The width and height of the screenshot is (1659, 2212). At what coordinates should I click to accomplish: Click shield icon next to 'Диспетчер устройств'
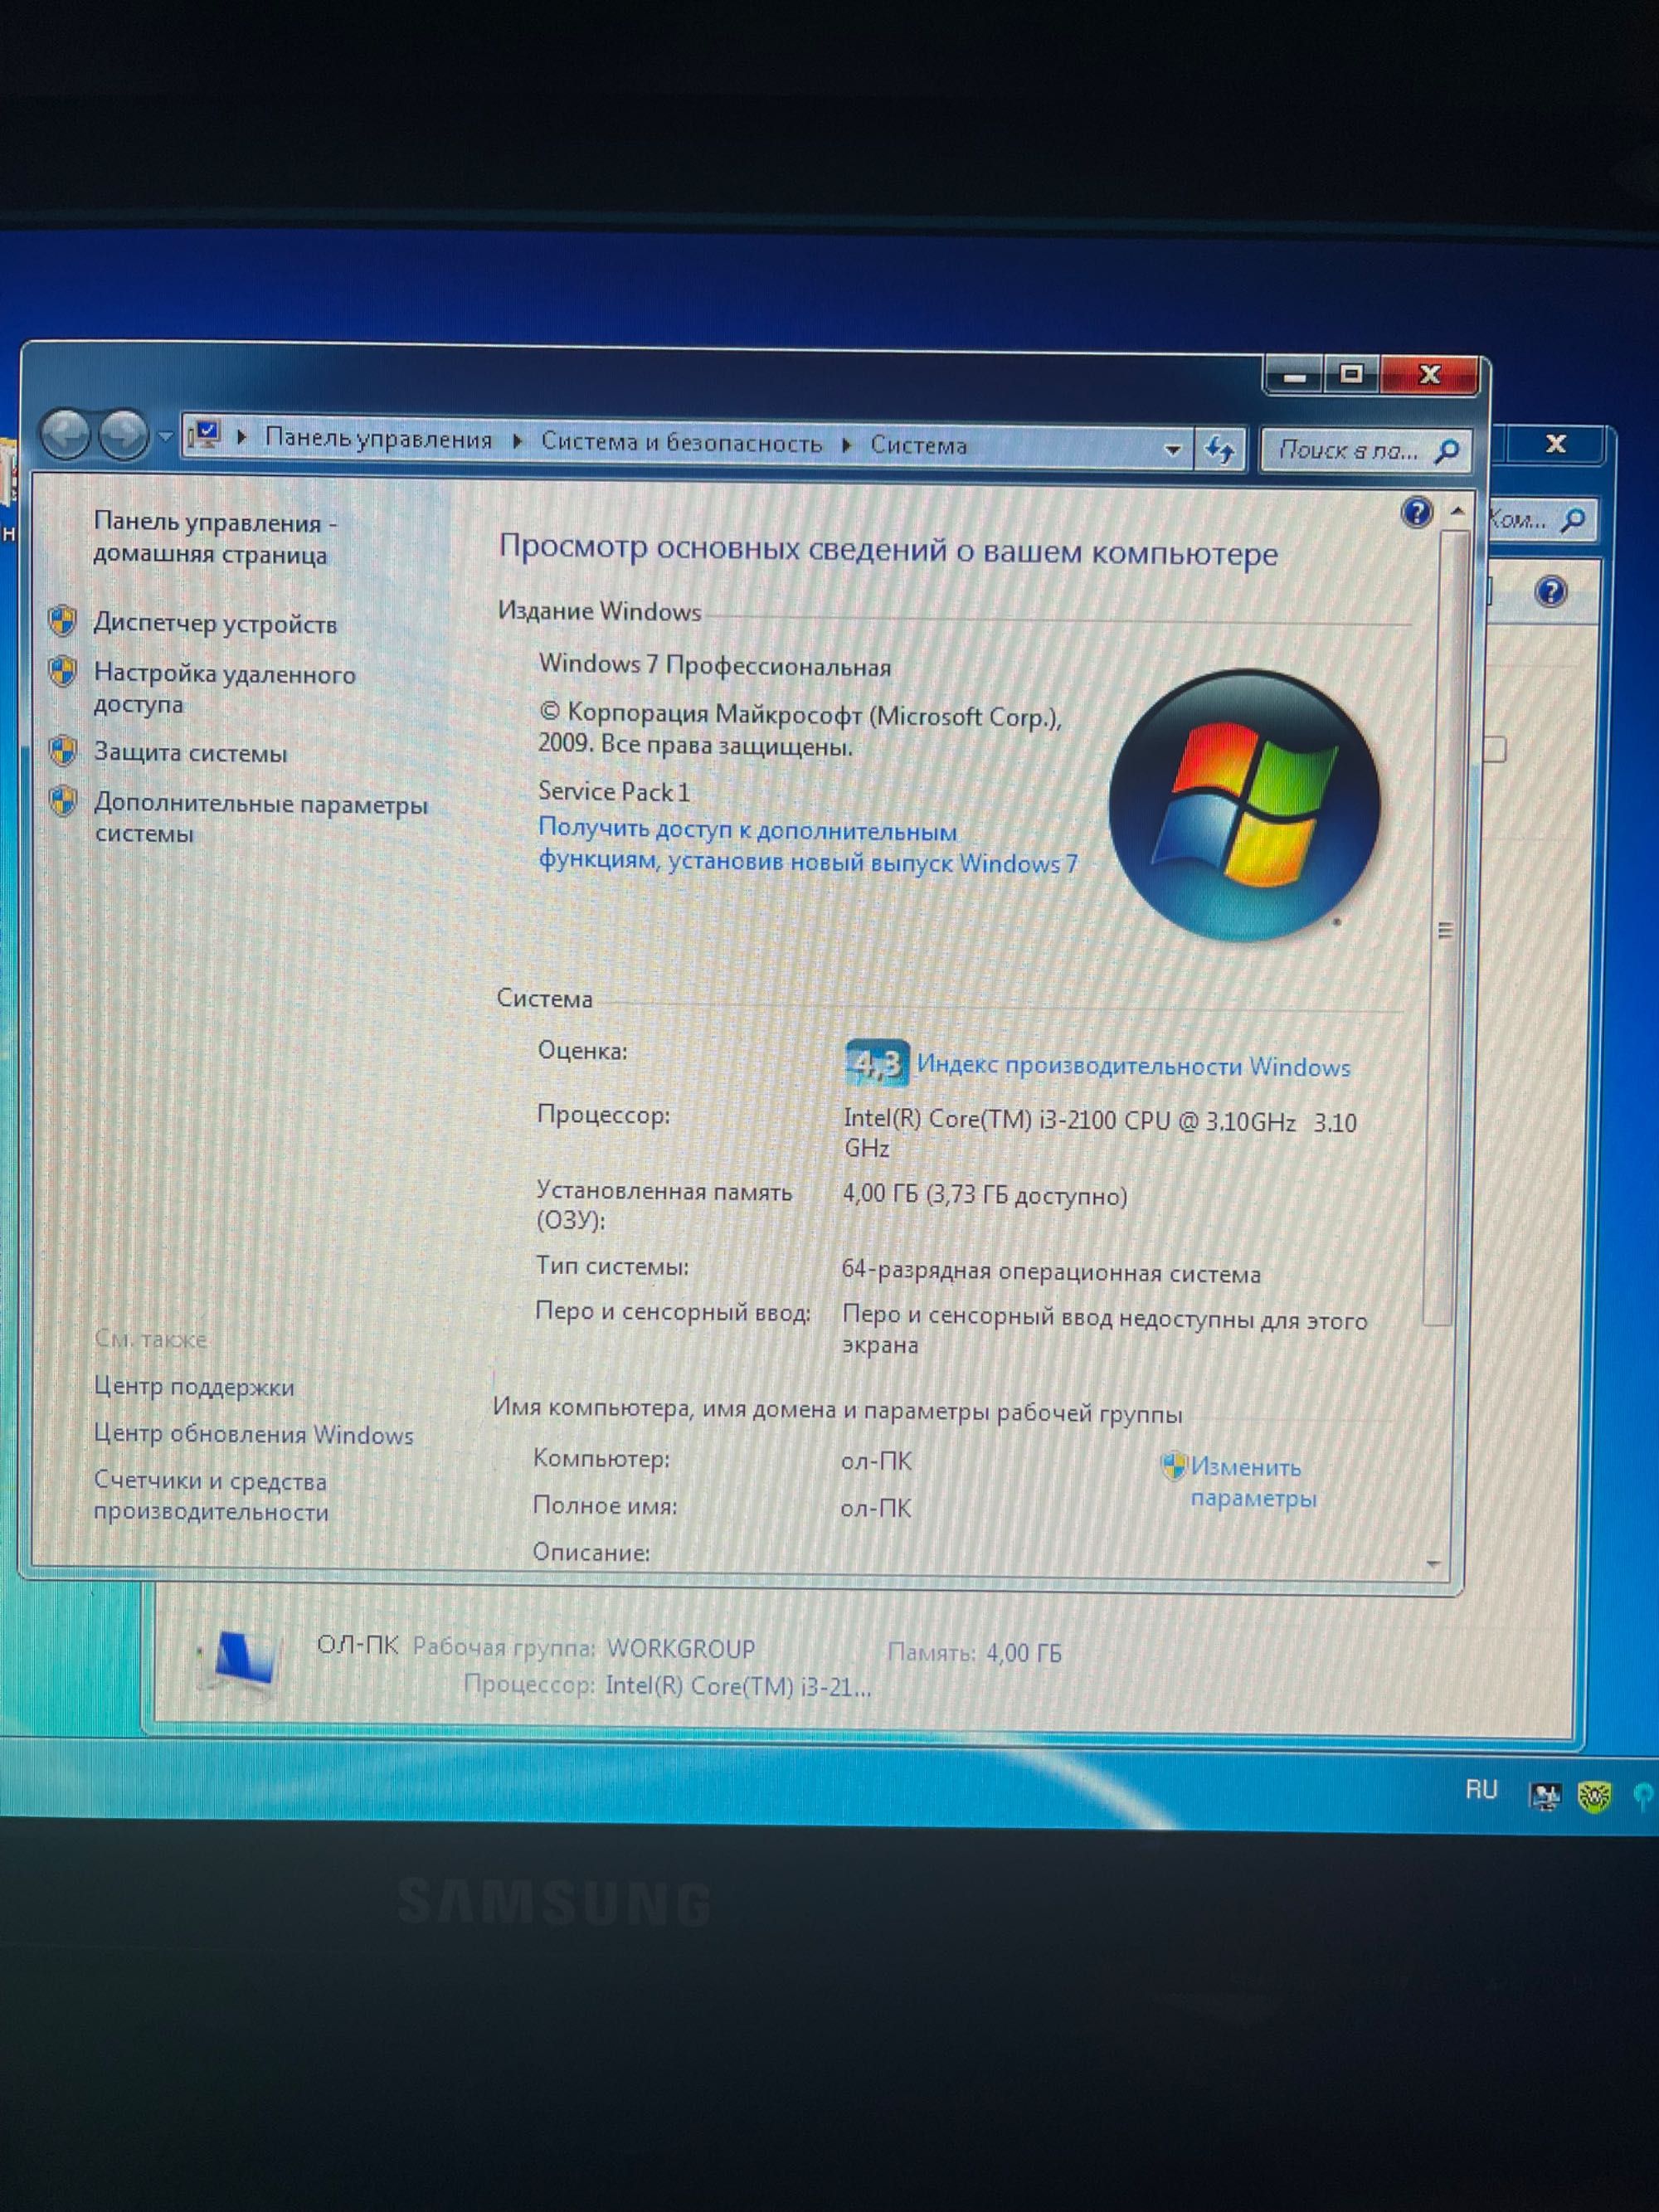pyautogui.click(x=62, y=621)
